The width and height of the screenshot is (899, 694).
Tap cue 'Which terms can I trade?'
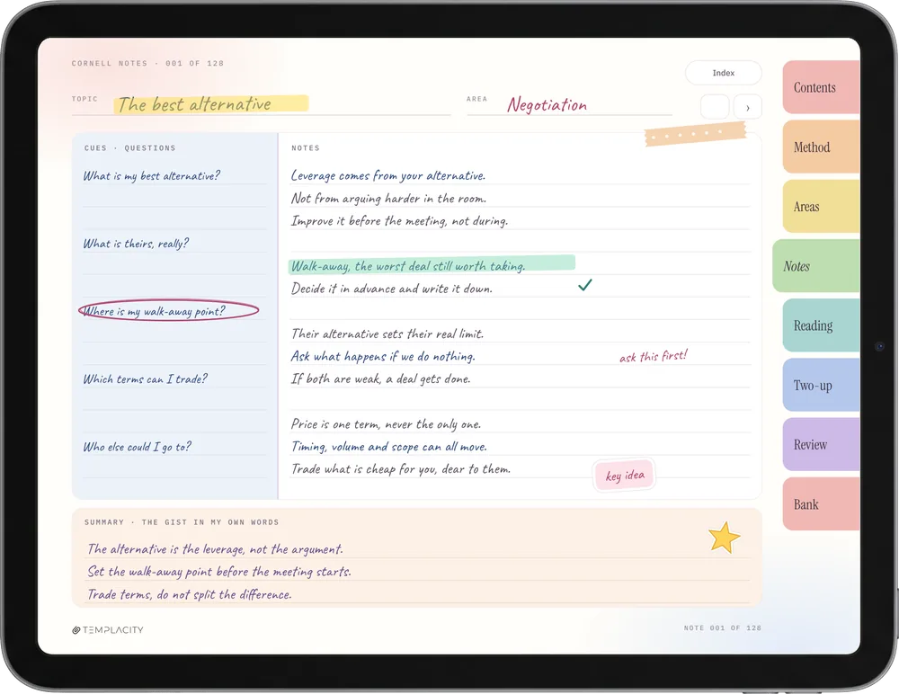click(145, 379)
